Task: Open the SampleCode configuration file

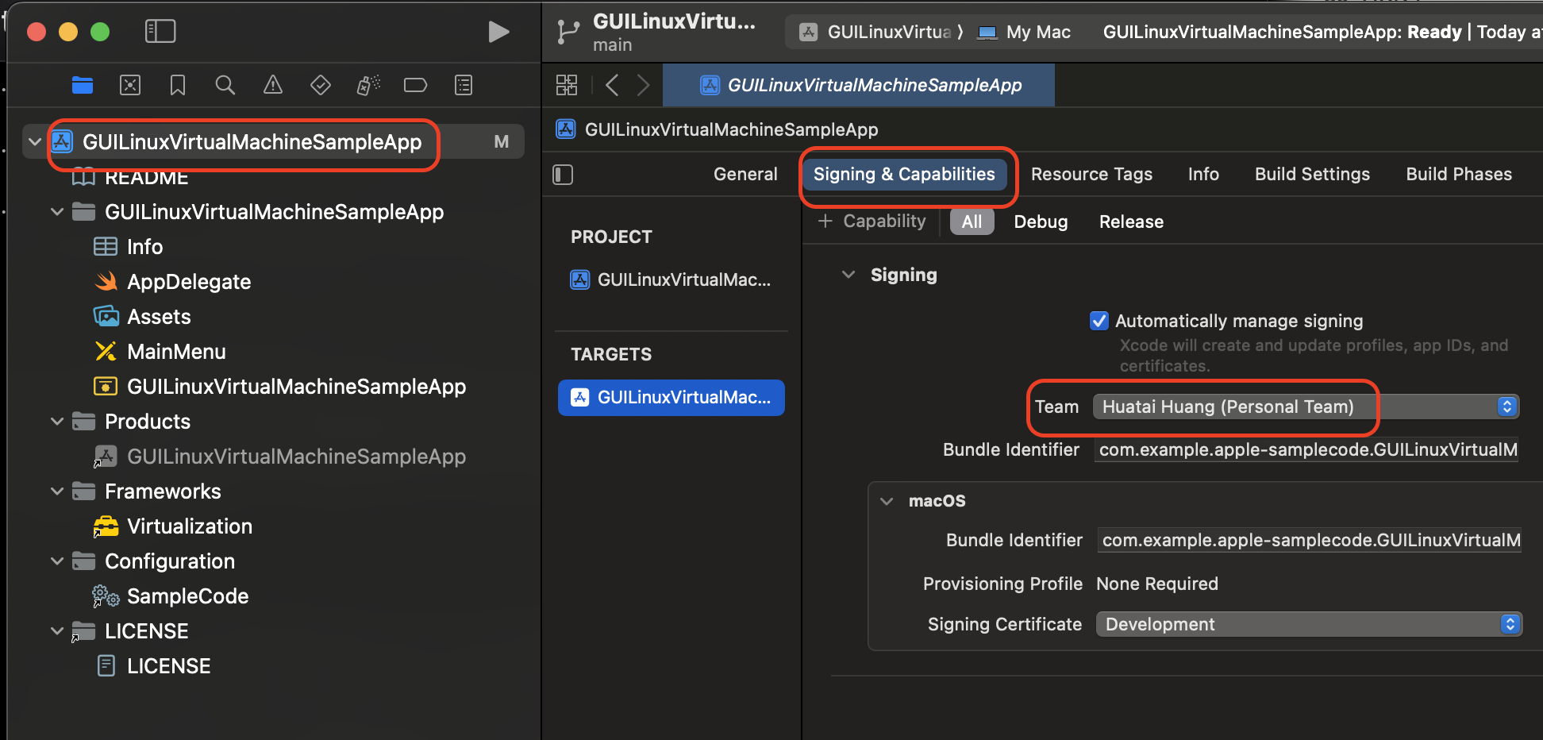Action: [x=187, y=596]
